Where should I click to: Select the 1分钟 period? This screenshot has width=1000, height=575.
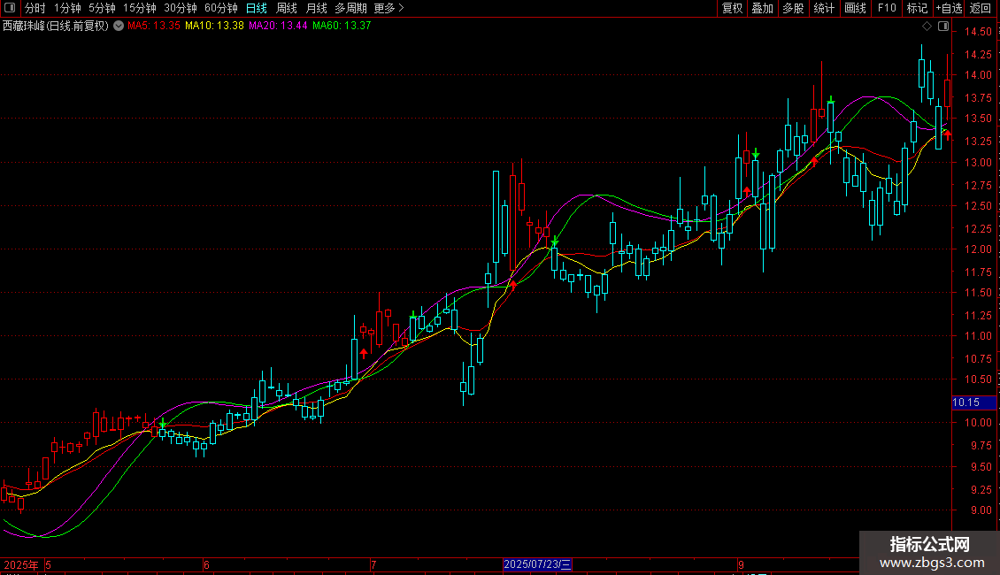(x=67, y=8)
